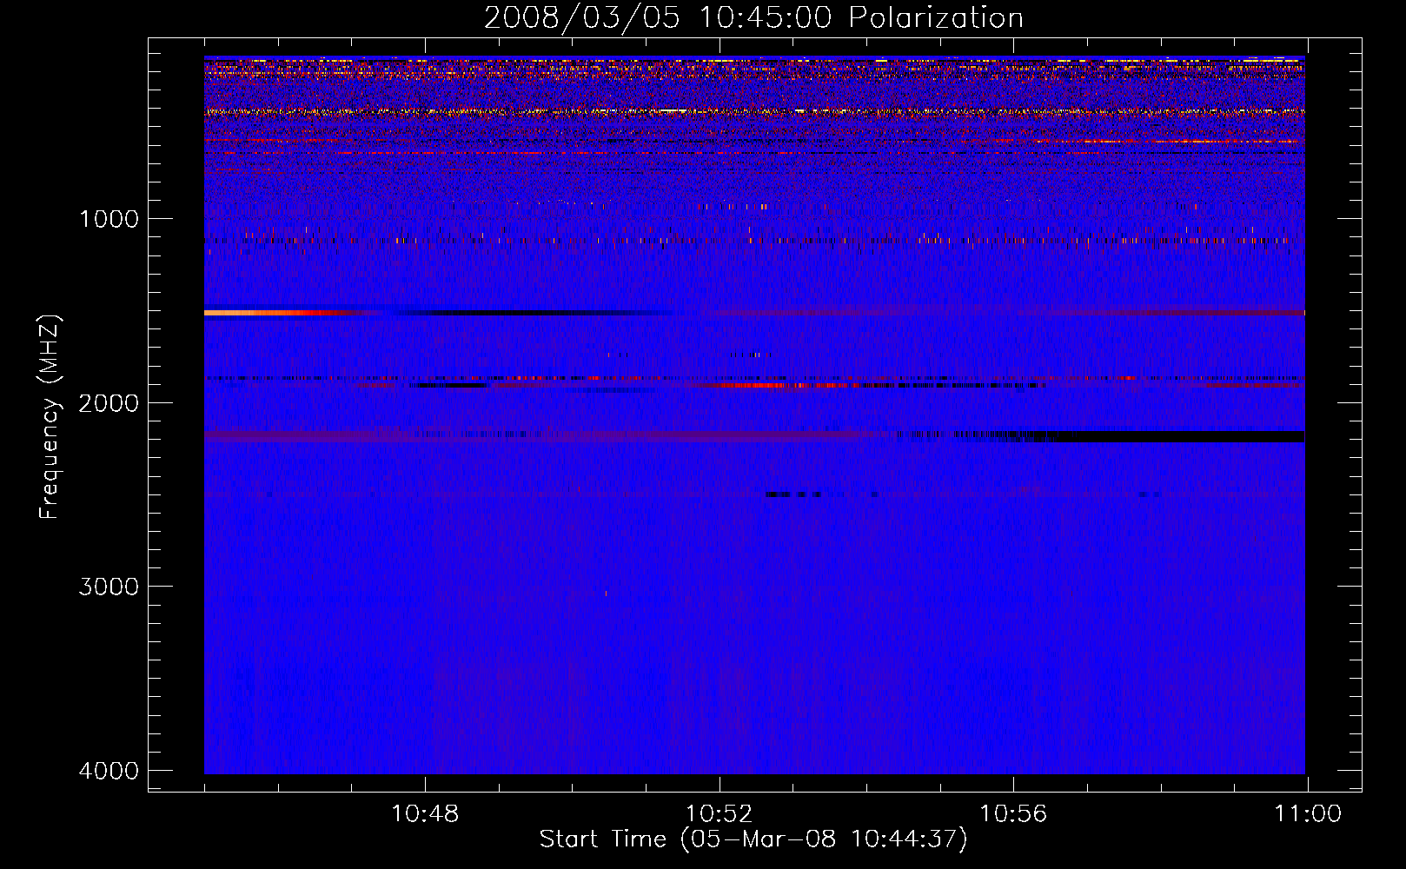
Task: Click the "Start Time (05-Mar-08 10:44:37)" label
Action: coord(753,839)
